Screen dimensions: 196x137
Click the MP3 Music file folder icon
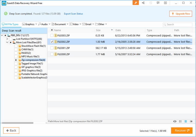click(20, 57)
